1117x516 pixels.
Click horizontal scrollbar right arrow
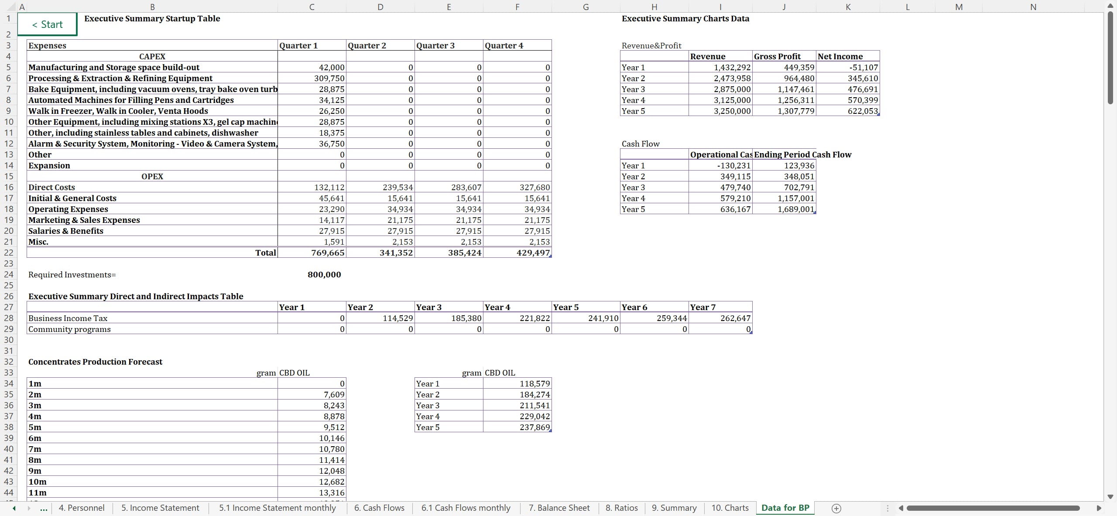[x=1099, y=508]
